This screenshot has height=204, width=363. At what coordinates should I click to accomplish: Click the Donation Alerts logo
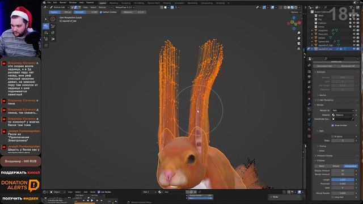(20, 185)
